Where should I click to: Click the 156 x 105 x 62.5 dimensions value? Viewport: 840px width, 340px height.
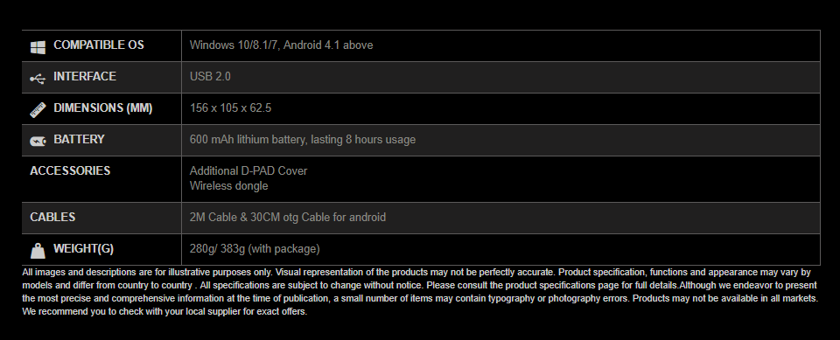(x=230, y=108)
